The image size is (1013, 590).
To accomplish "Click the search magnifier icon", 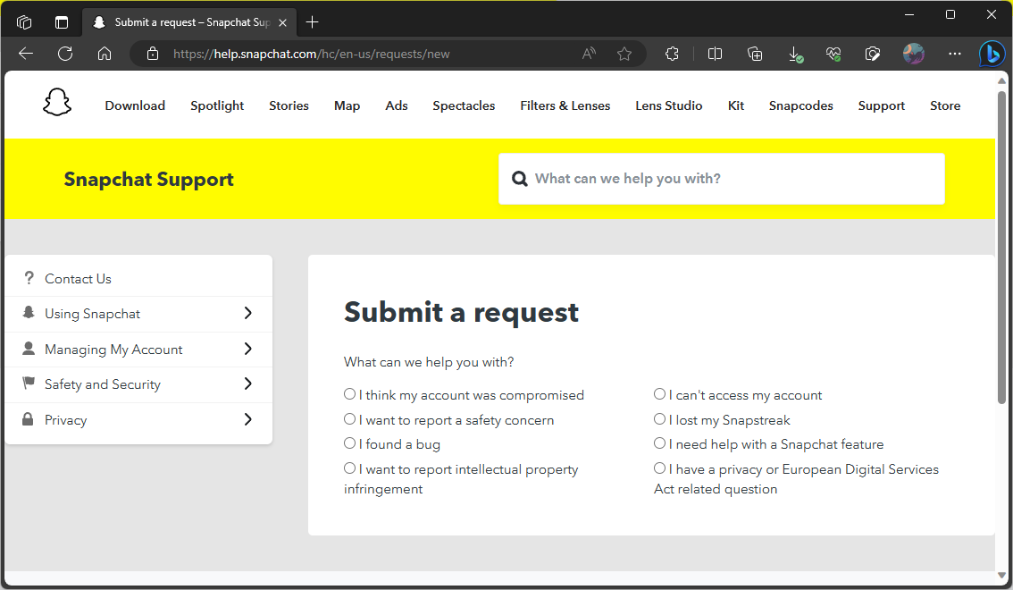I will 519,179.
